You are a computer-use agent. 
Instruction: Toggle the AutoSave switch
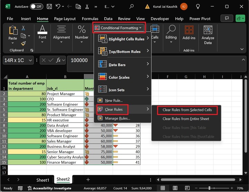[x=36, y=6]
